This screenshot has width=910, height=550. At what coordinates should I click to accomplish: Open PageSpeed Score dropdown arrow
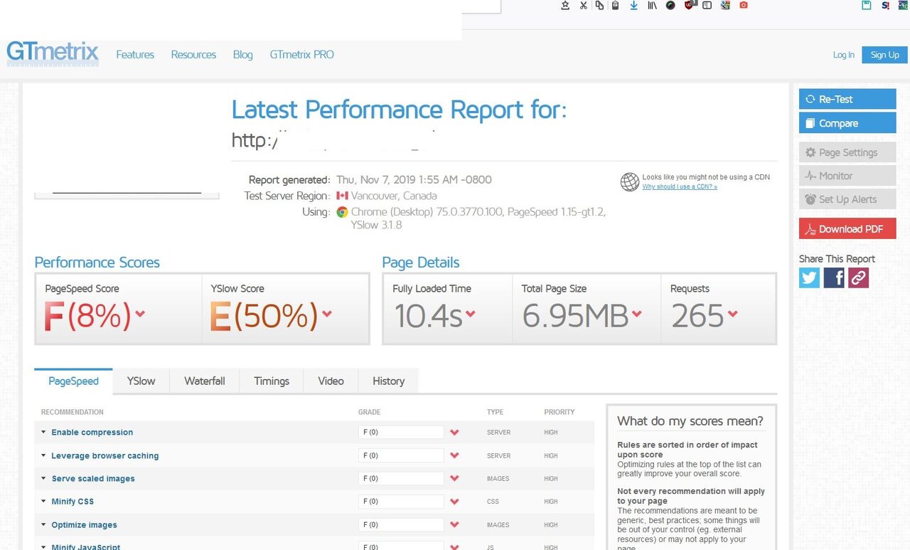click(x=140, y=314)
